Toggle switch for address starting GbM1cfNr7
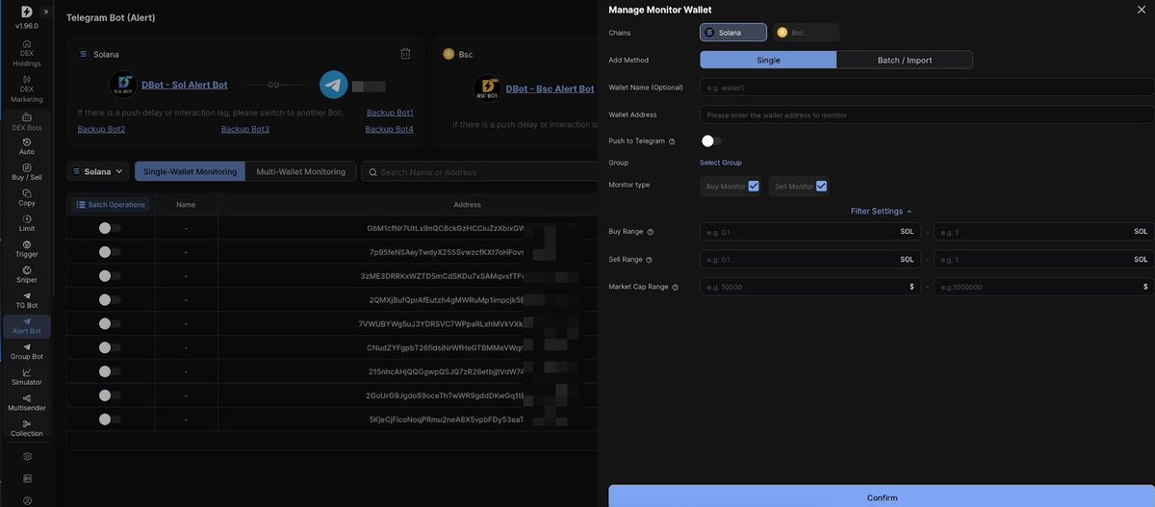1155x507 pixels. pyautogui.click(x=110, y=228)
